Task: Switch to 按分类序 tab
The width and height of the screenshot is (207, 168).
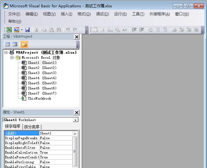Action: 32,127
